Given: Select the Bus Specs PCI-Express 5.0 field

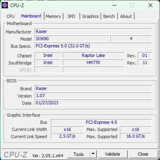Looking at the screenshot, I should [x=93, y=46].
